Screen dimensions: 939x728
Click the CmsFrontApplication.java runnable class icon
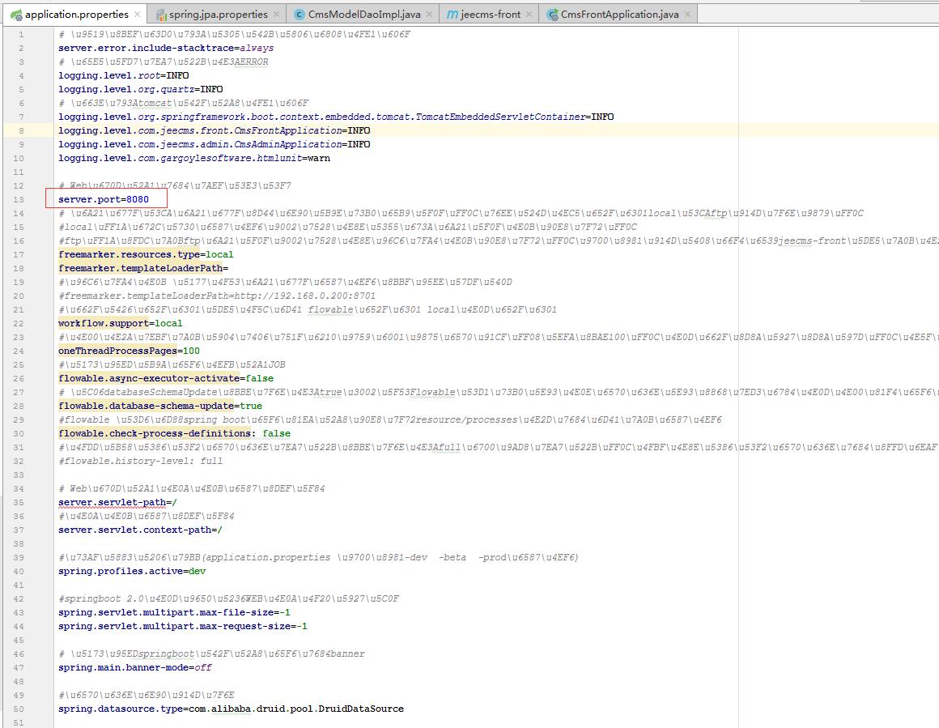point(552,15)
